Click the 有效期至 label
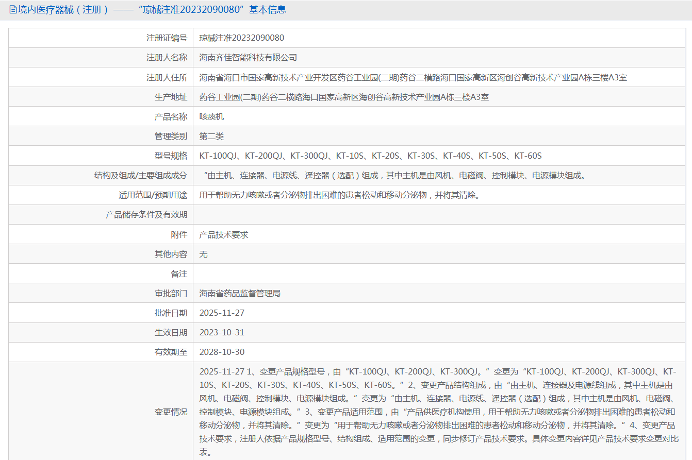This screenshot has height=460, width=692. point(171,352)
